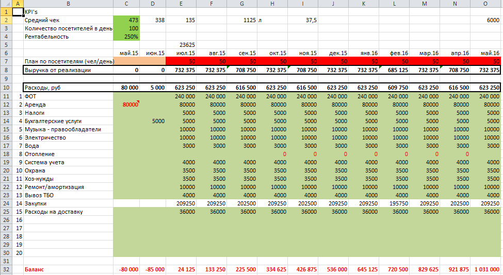
Task: Click the green 473 average check cell
Action: coord(126,20)
